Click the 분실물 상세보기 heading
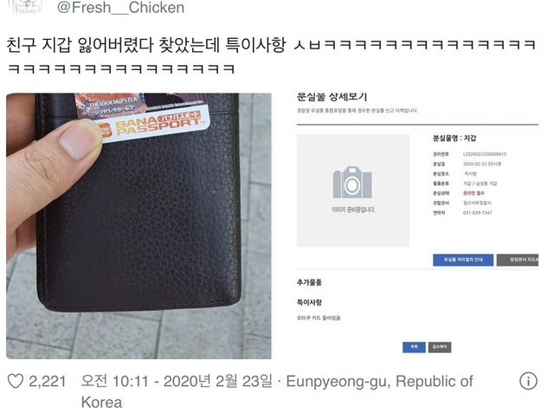The width and height of the screenshot is (554, 419). (332, 97)
